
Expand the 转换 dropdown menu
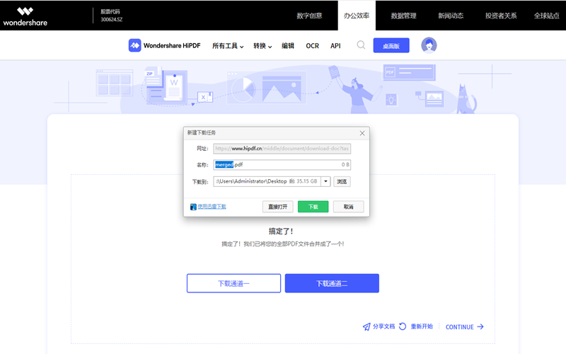pyautogui.click(x=262, y=46)
